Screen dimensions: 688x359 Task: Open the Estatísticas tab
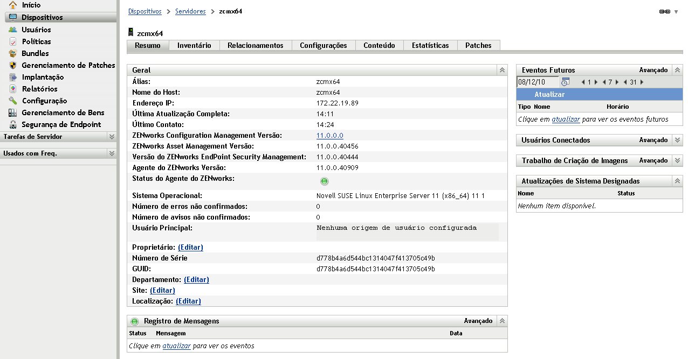430,46
